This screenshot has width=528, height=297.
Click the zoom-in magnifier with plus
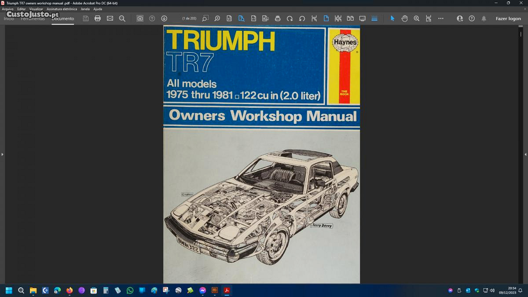[416, 18]
